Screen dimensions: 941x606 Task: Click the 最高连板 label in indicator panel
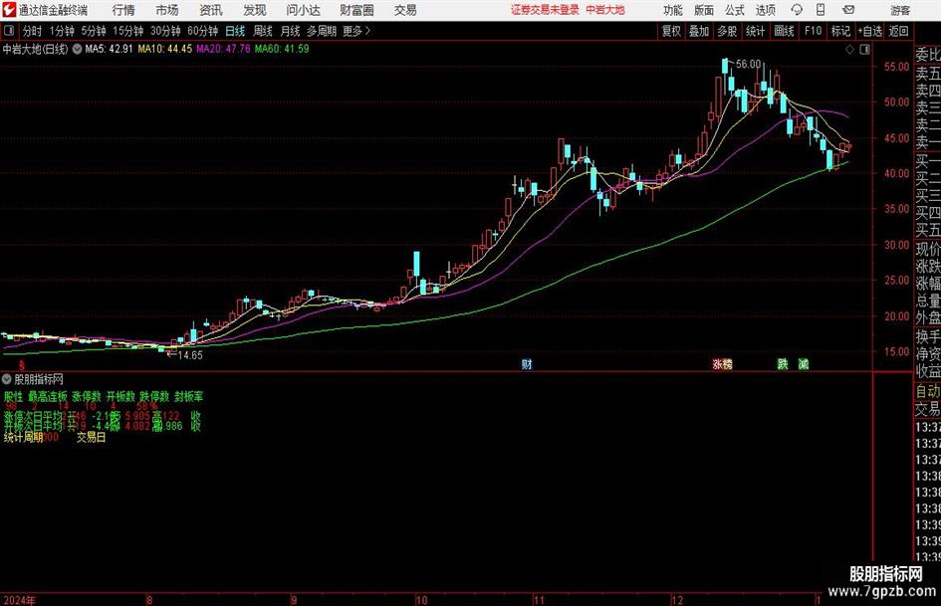click(48, 397)
